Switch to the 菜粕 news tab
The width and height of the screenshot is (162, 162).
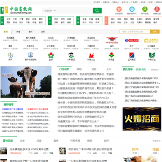[79, 69]
